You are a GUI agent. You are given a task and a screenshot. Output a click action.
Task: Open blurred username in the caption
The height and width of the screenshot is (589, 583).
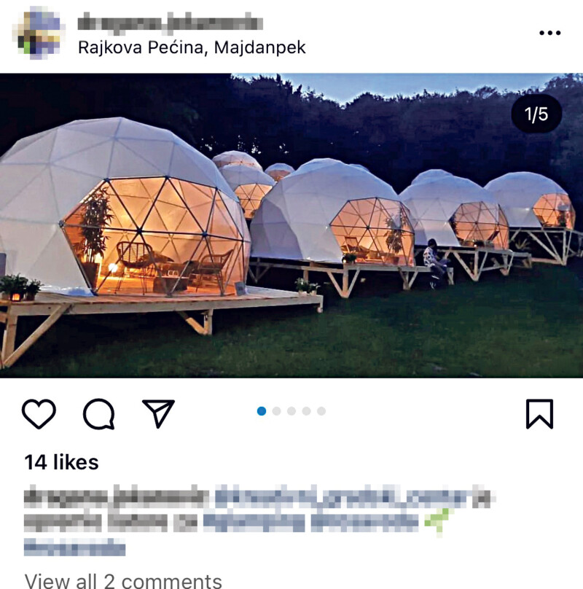pyautogui.click(x=117, y=496)
